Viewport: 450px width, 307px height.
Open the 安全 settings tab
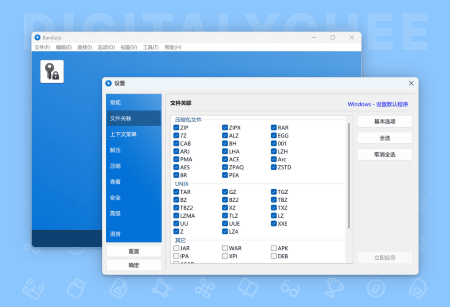tap(134, 197)
